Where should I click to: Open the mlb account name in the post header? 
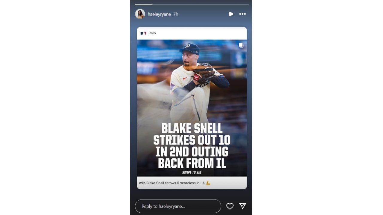[x=153, y=33]
